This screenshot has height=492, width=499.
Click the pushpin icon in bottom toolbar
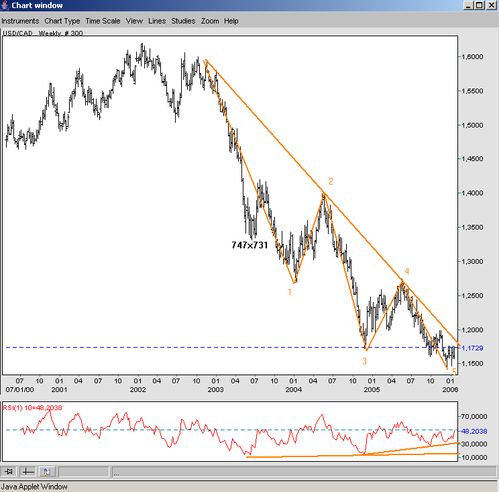tap(9, 472)
